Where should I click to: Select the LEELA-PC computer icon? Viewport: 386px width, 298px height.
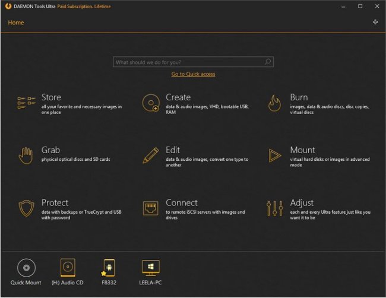coord(151,268)
